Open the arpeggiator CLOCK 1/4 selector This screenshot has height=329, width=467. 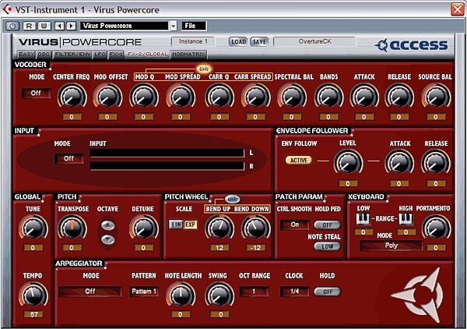coord(294,292)
